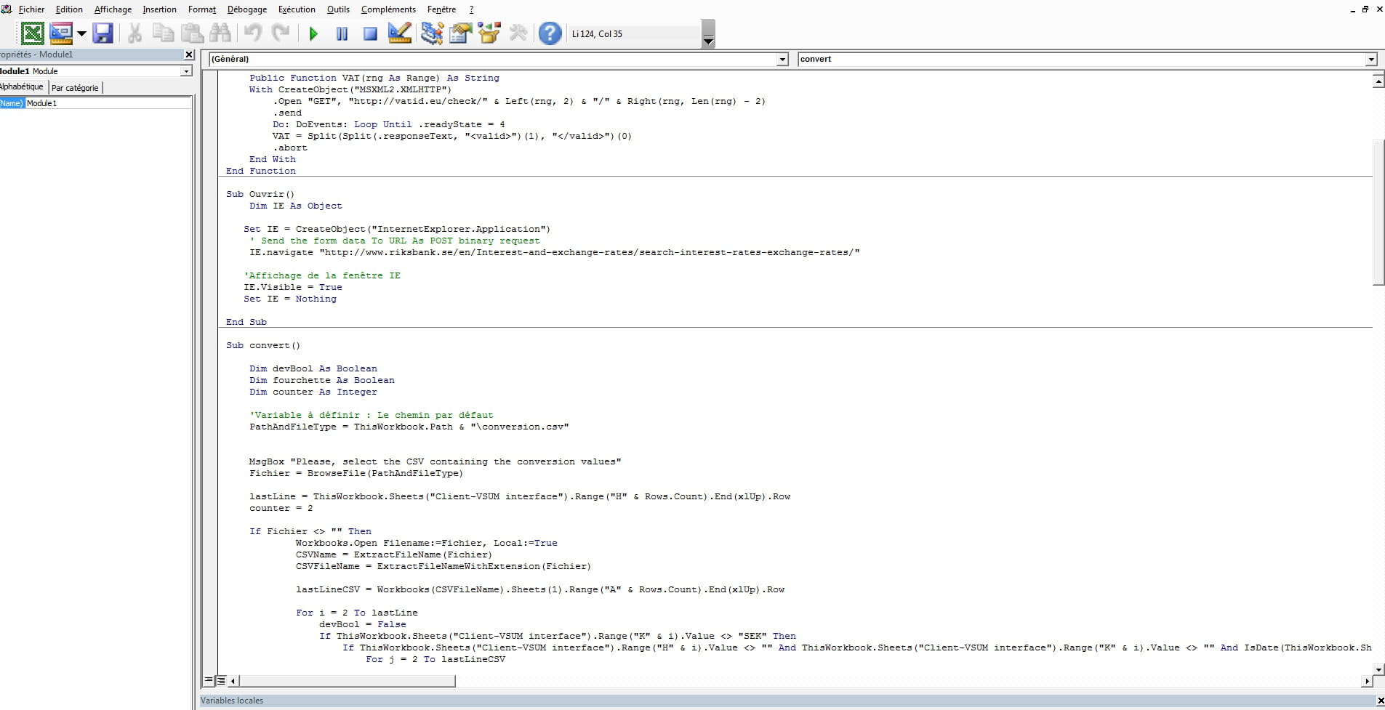Open the Fenêtre menu
Screen dimensions: 1385x710
pos(442,9)
